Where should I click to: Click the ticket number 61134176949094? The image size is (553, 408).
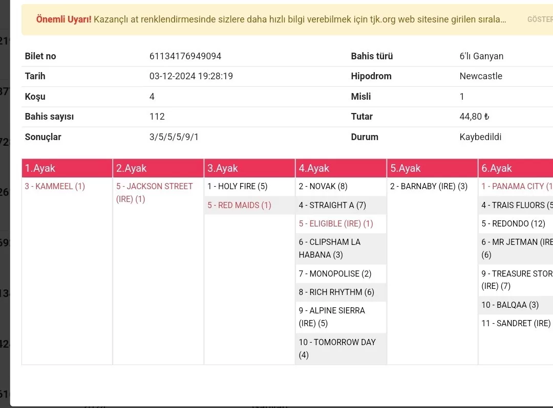[185, 56]
